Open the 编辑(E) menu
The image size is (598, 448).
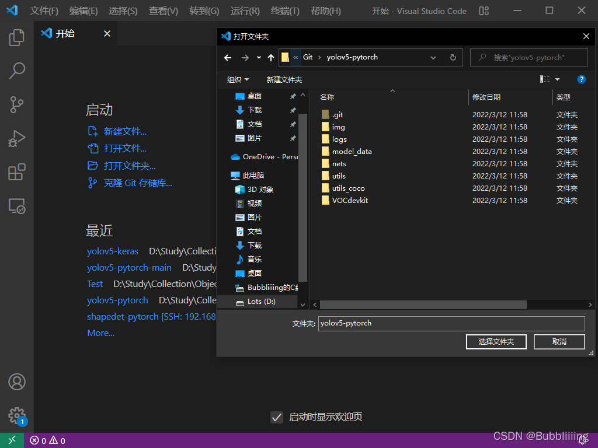point(84,10)
